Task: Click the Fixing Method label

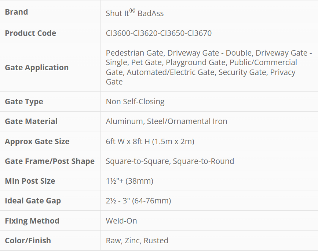Action: [x=32, y=221]
